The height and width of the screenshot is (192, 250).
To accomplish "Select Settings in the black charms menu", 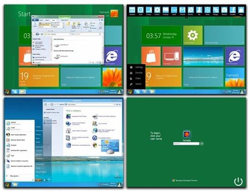I will click(x=136, y=67).
